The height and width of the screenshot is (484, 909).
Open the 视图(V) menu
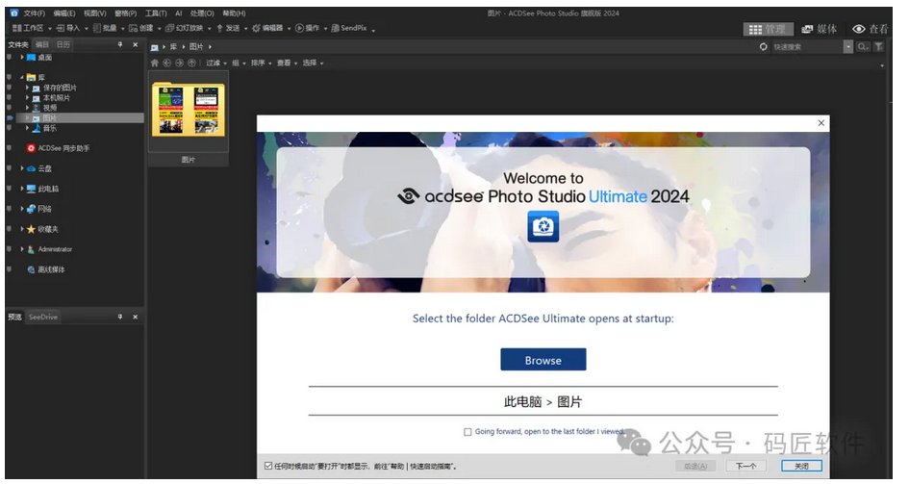point(95,13)
